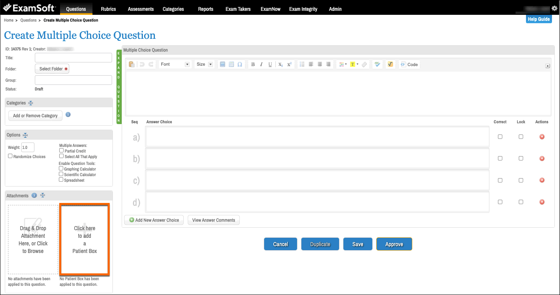Mark answer a) as correct
Viewport: 560px width, 295px height.
500,136
